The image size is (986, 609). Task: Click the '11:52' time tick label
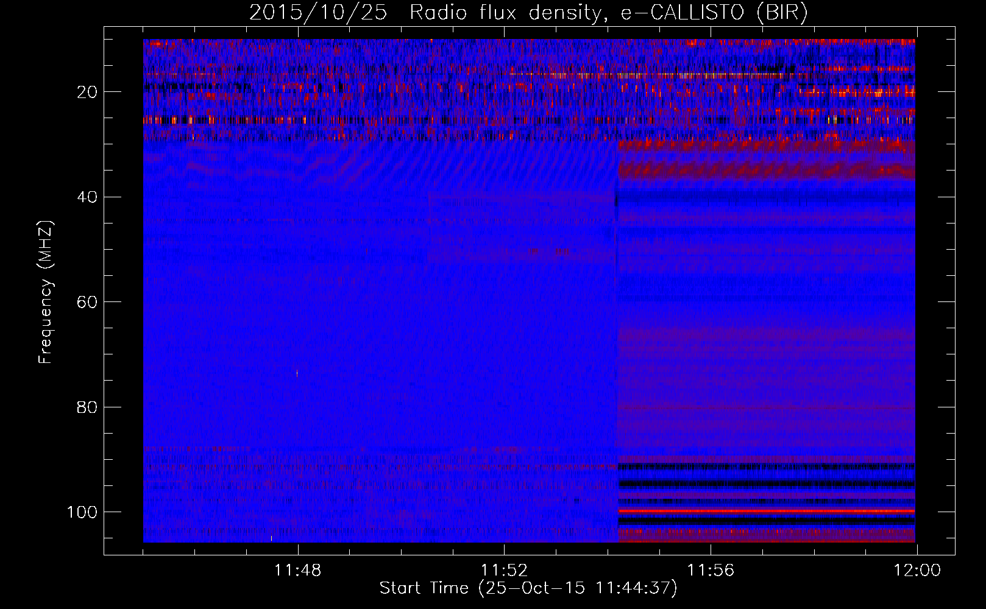[x=504, y=571]
